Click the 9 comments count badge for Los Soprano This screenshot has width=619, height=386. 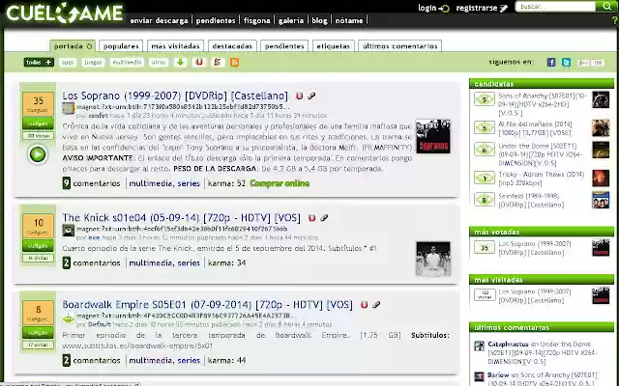pyautogui.click(x=67, y=183)
